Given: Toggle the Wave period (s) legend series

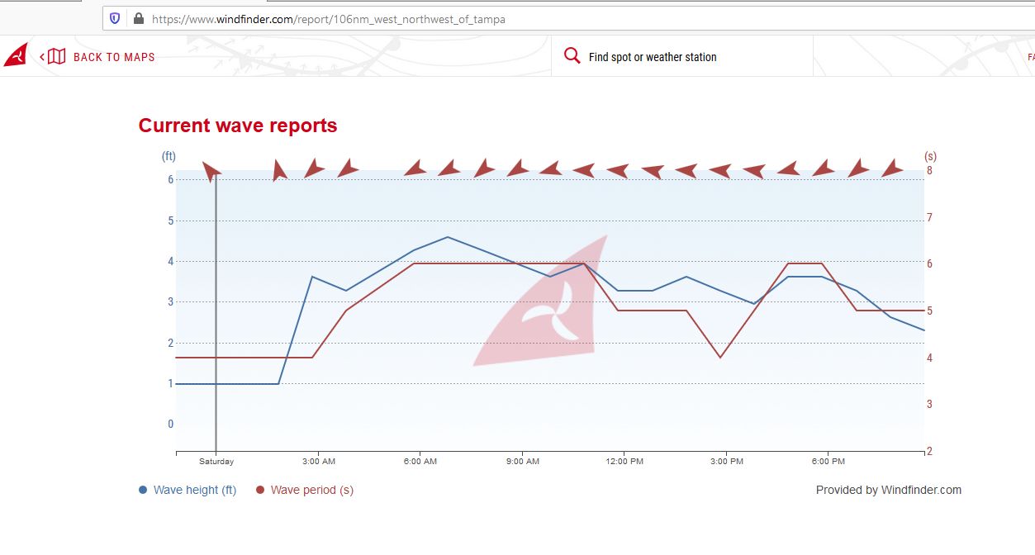Looking at the screenshot, I should (305, 490).
